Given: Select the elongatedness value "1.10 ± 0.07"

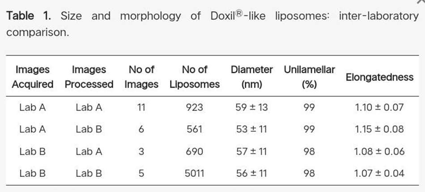Looking at the screenshot, I should pos(379,107).
